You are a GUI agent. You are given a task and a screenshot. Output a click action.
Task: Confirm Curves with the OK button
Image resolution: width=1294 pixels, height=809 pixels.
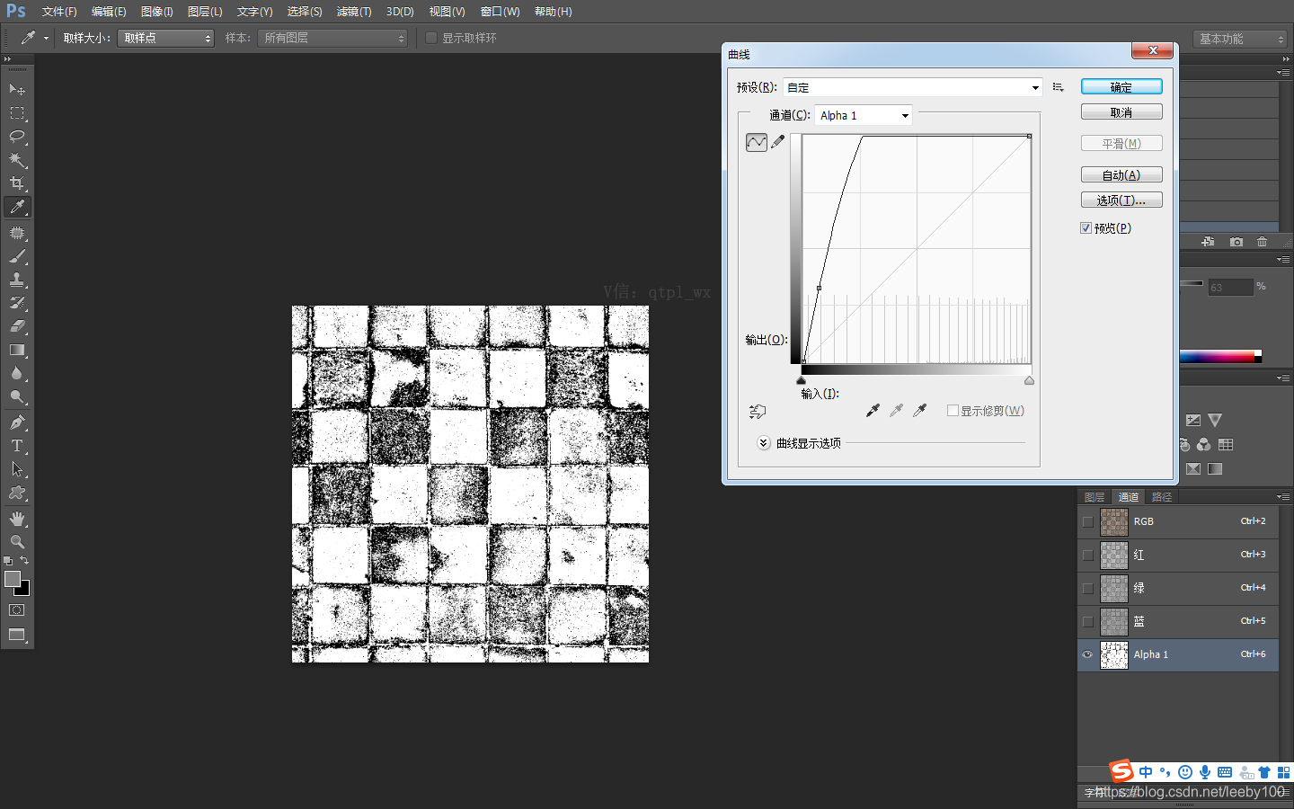pyautogui.click(x=1121, y=86)
